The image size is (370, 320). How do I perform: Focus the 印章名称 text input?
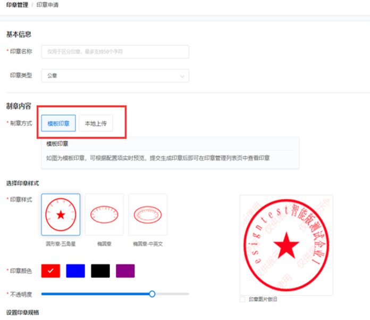click(114, 52)
